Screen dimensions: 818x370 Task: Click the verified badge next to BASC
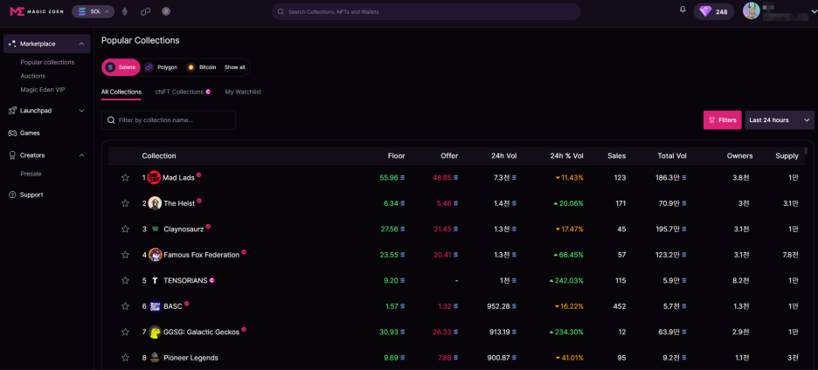click(x=187, y=304)
